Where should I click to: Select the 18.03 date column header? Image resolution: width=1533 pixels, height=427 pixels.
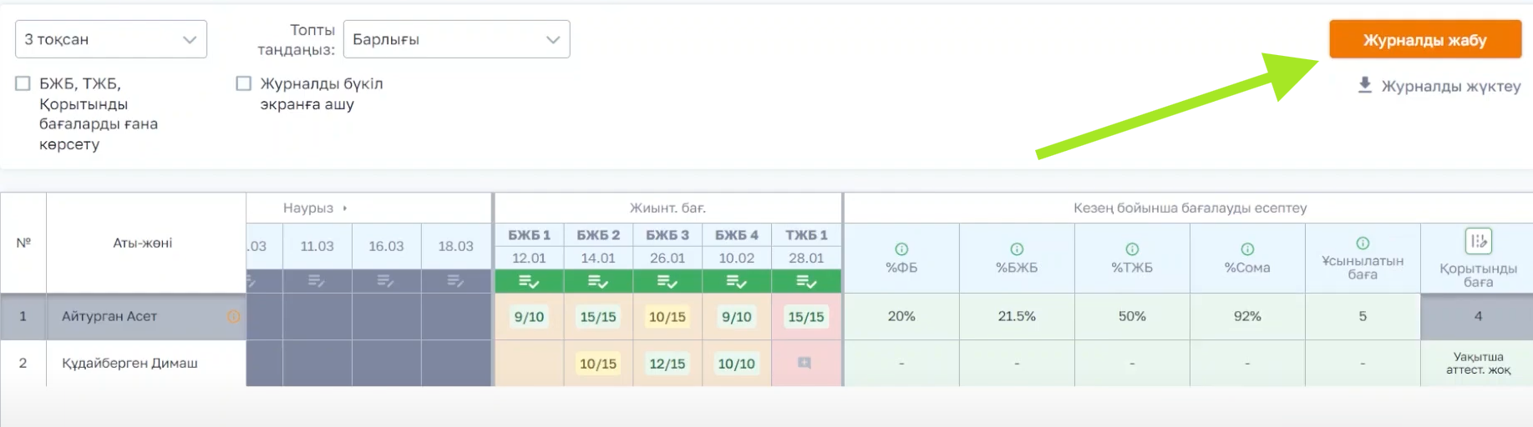(x=455, y=246)
